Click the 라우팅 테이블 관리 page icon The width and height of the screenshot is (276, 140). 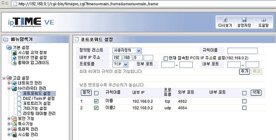click(x=19, y=114)
